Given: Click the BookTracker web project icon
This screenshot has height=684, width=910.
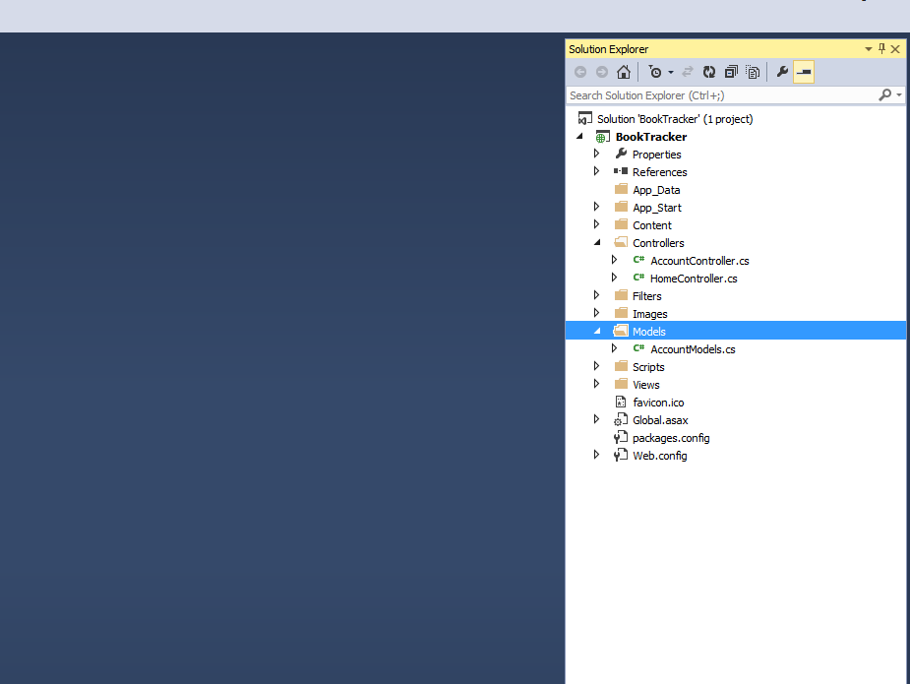Looking at the screenshot, I should click(602, 137).
